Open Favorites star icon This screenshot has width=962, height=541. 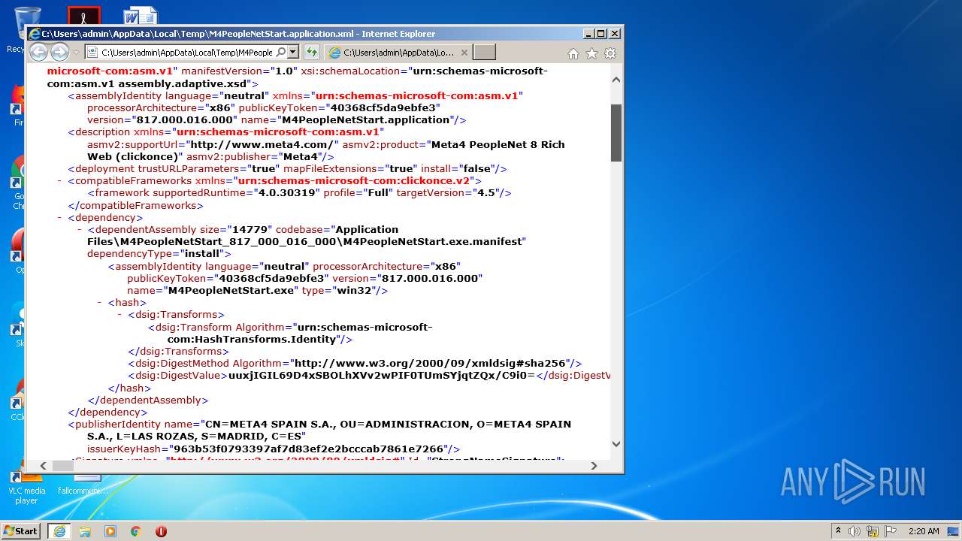click(591, 53)
